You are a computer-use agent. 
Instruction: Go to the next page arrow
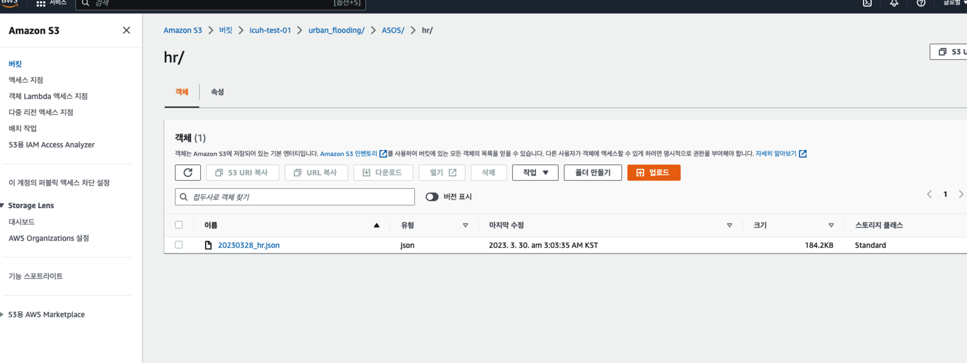click(961, 194)
